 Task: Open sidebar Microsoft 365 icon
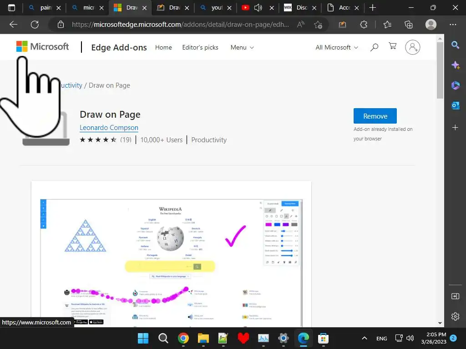coord(455,85)
